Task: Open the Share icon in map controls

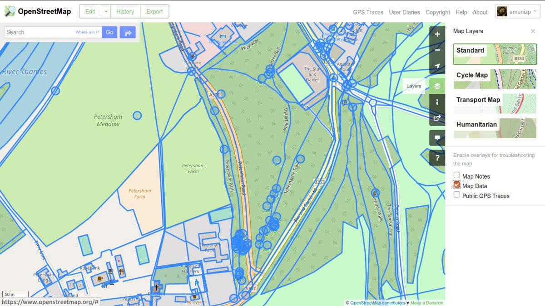Action: tap(437, 118)
